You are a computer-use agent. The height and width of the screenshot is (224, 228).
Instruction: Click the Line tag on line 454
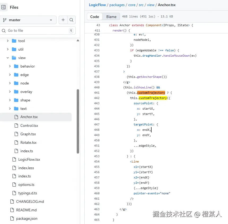pos(135,162)
